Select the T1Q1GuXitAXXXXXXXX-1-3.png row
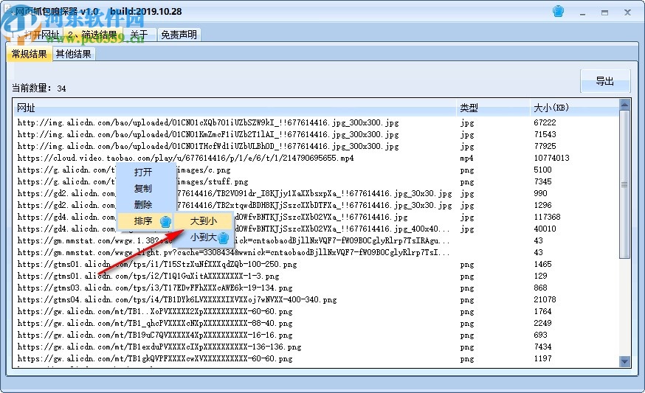 (x=316, y=276)
